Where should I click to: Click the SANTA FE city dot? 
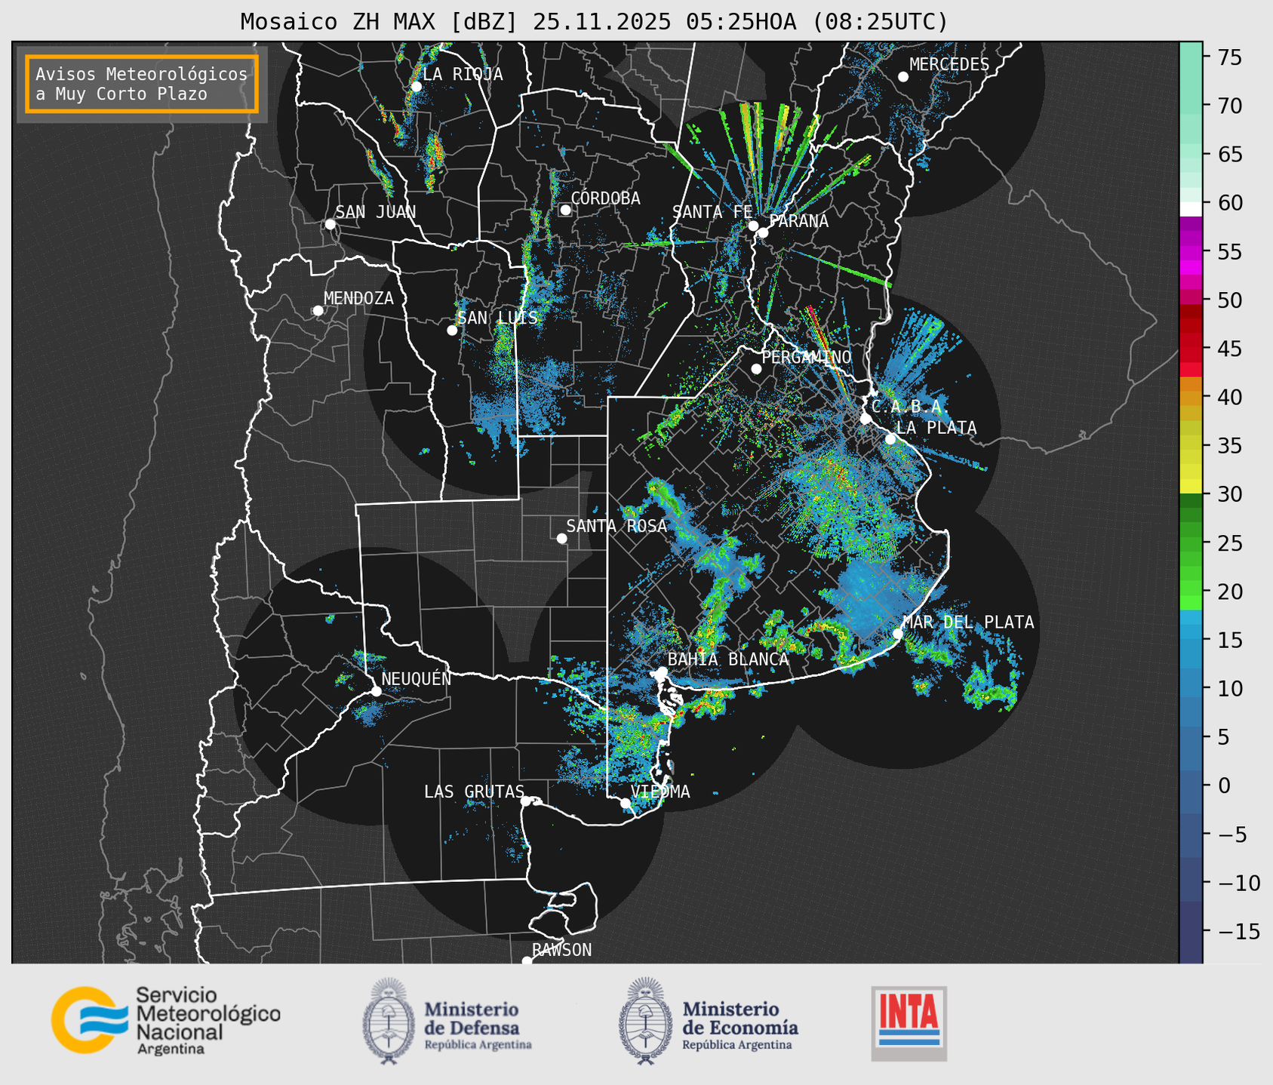pyautogui.click(x=753, y=226)
